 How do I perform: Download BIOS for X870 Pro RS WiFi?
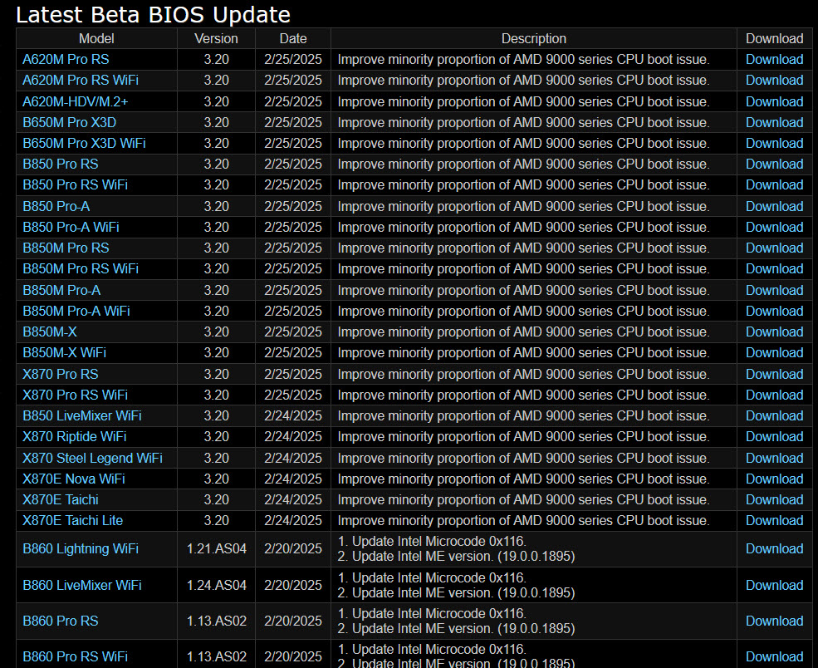tap(774, 395)
